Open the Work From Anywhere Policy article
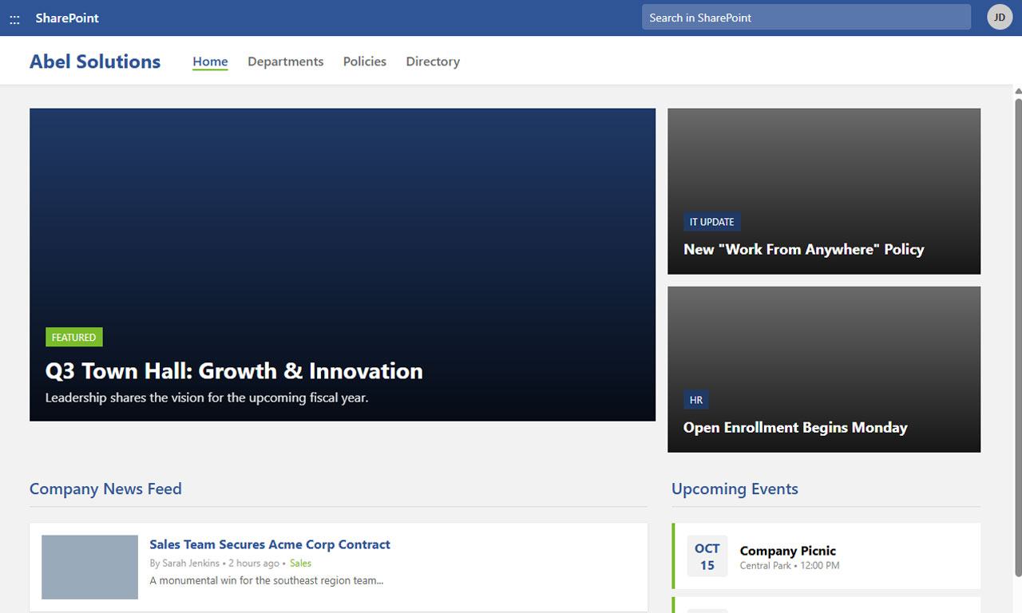 click(803, 249)
